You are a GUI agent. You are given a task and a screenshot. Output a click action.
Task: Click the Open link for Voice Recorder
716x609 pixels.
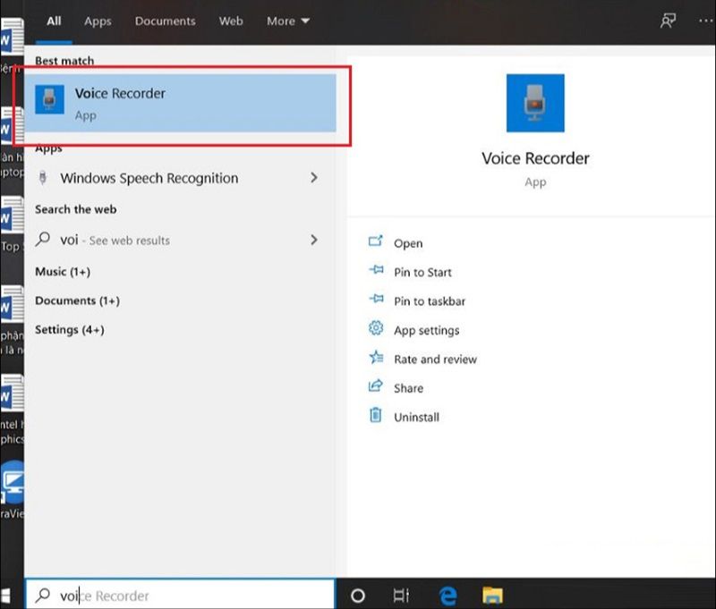click(x=407, y=242)
